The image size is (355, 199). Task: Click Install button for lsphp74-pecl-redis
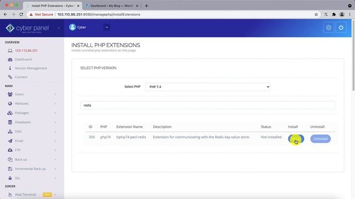point(296,139)
